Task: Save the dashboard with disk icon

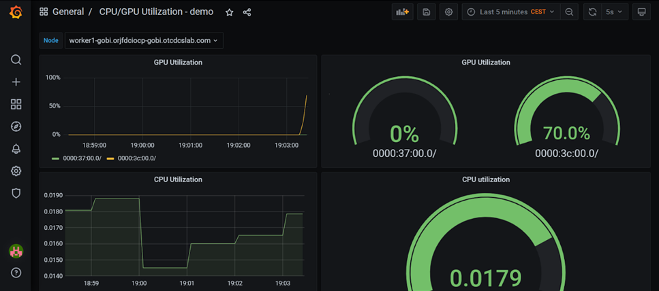Action: tap(427, 12)
